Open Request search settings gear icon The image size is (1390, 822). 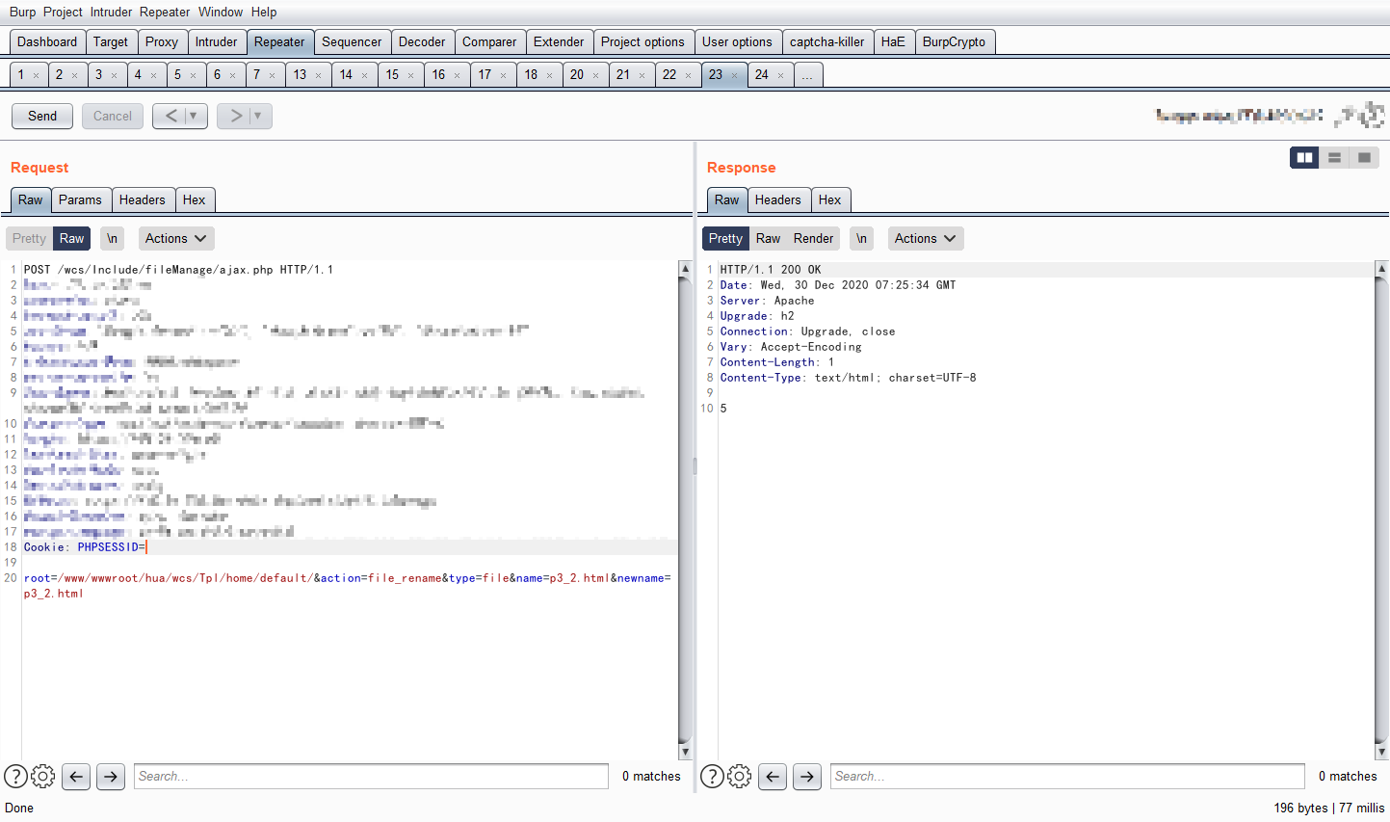click(x=43, y=776)
